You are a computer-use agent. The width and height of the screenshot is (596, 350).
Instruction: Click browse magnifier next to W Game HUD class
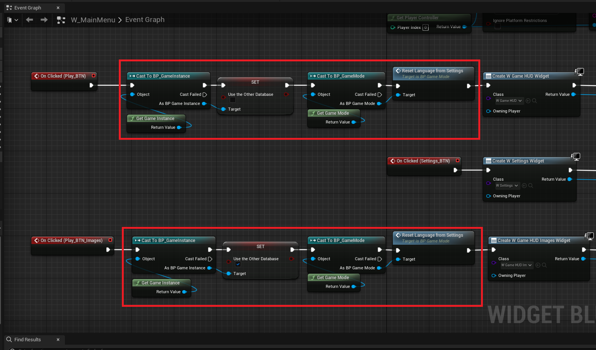pyautogui.click(x=535, y=101)
